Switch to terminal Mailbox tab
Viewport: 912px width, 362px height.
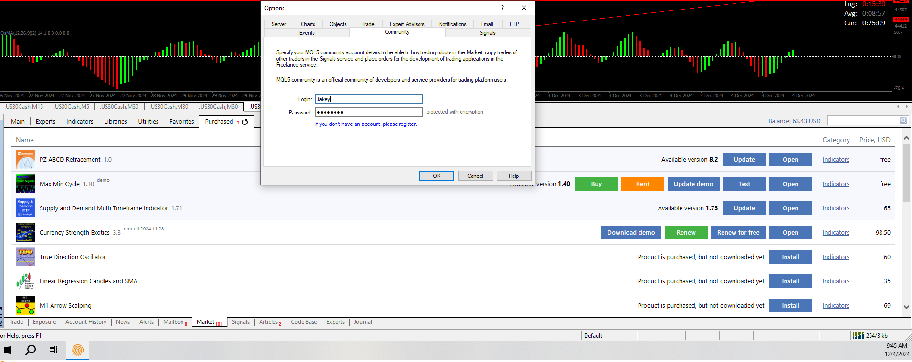point(175,322)
